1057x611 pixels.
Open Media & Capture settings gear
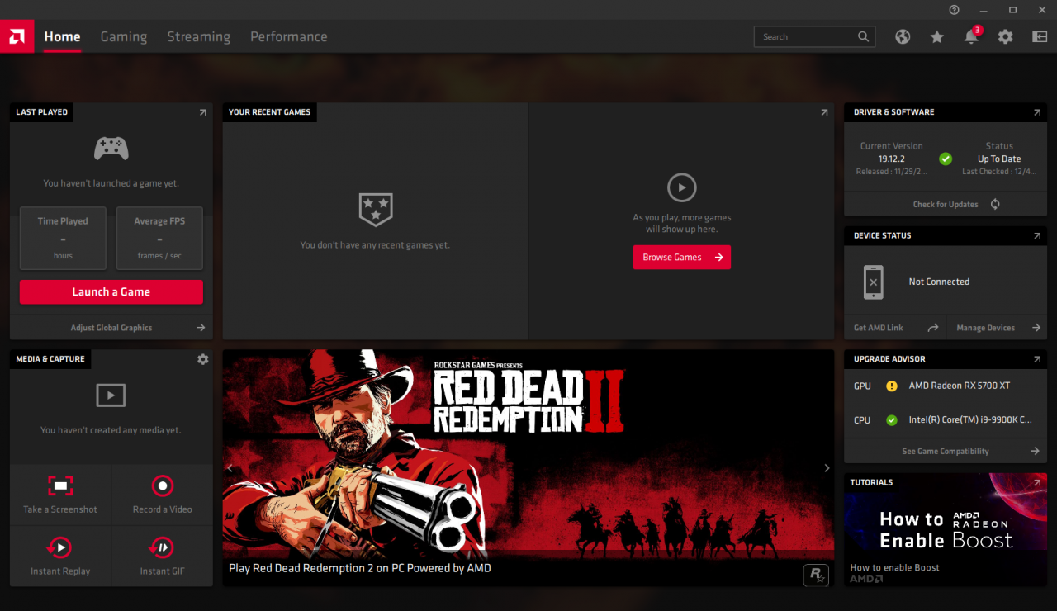(202, 359)
